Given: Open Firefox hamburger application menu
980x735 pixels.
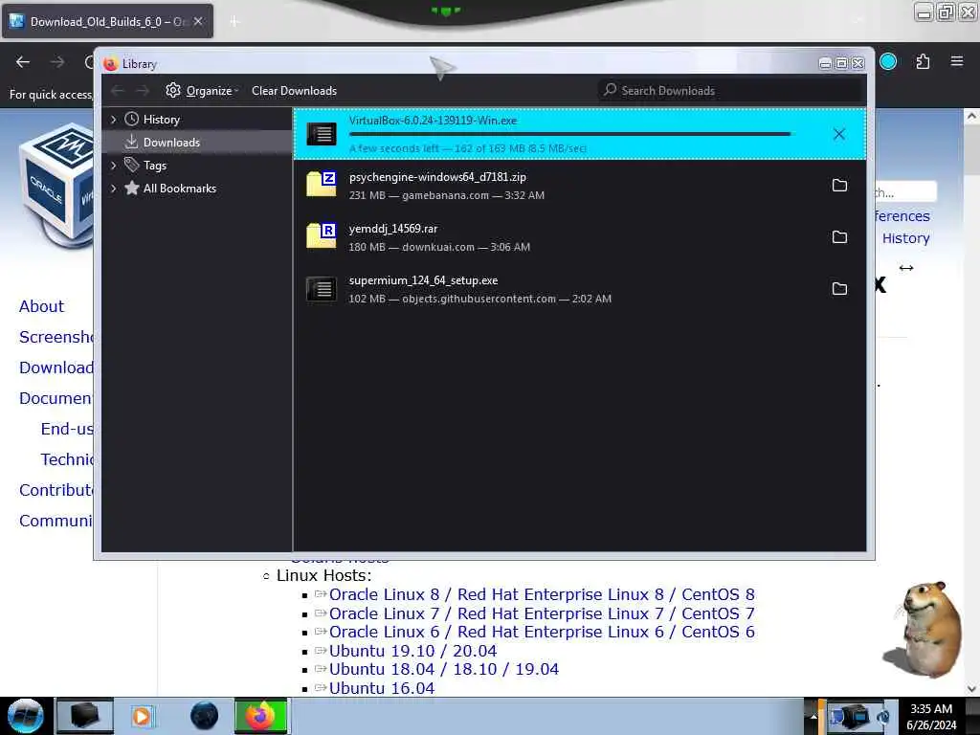Looking at the screenshot, I should 957,61.
